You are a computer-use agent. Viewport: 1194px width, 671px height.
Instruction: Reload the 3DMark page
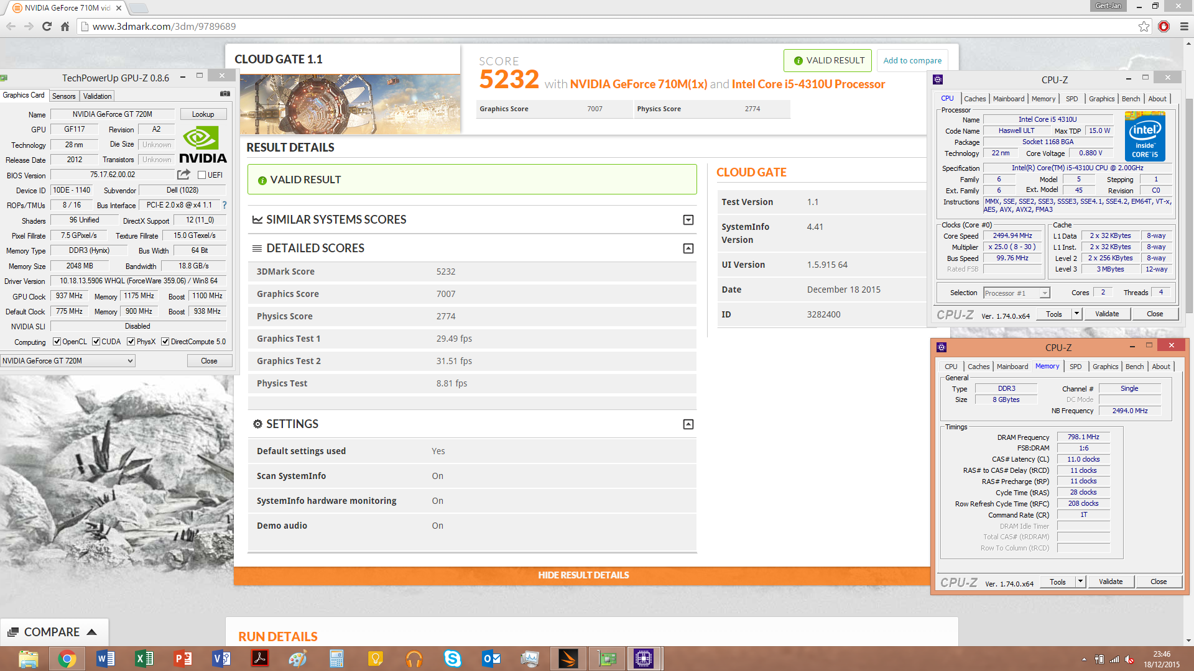[47, 26]
